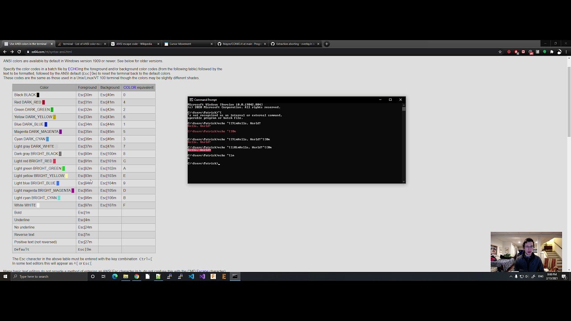Viewport: 571px width, 321px height.
Task: Follow the COLOR link in the table header
Action: (x=130, y=87)
